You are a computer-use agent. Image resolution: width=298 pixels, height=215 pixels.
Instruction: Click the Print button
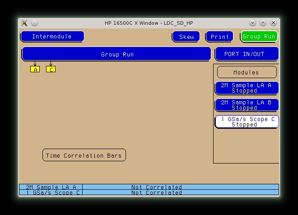(x=219, y=37)
